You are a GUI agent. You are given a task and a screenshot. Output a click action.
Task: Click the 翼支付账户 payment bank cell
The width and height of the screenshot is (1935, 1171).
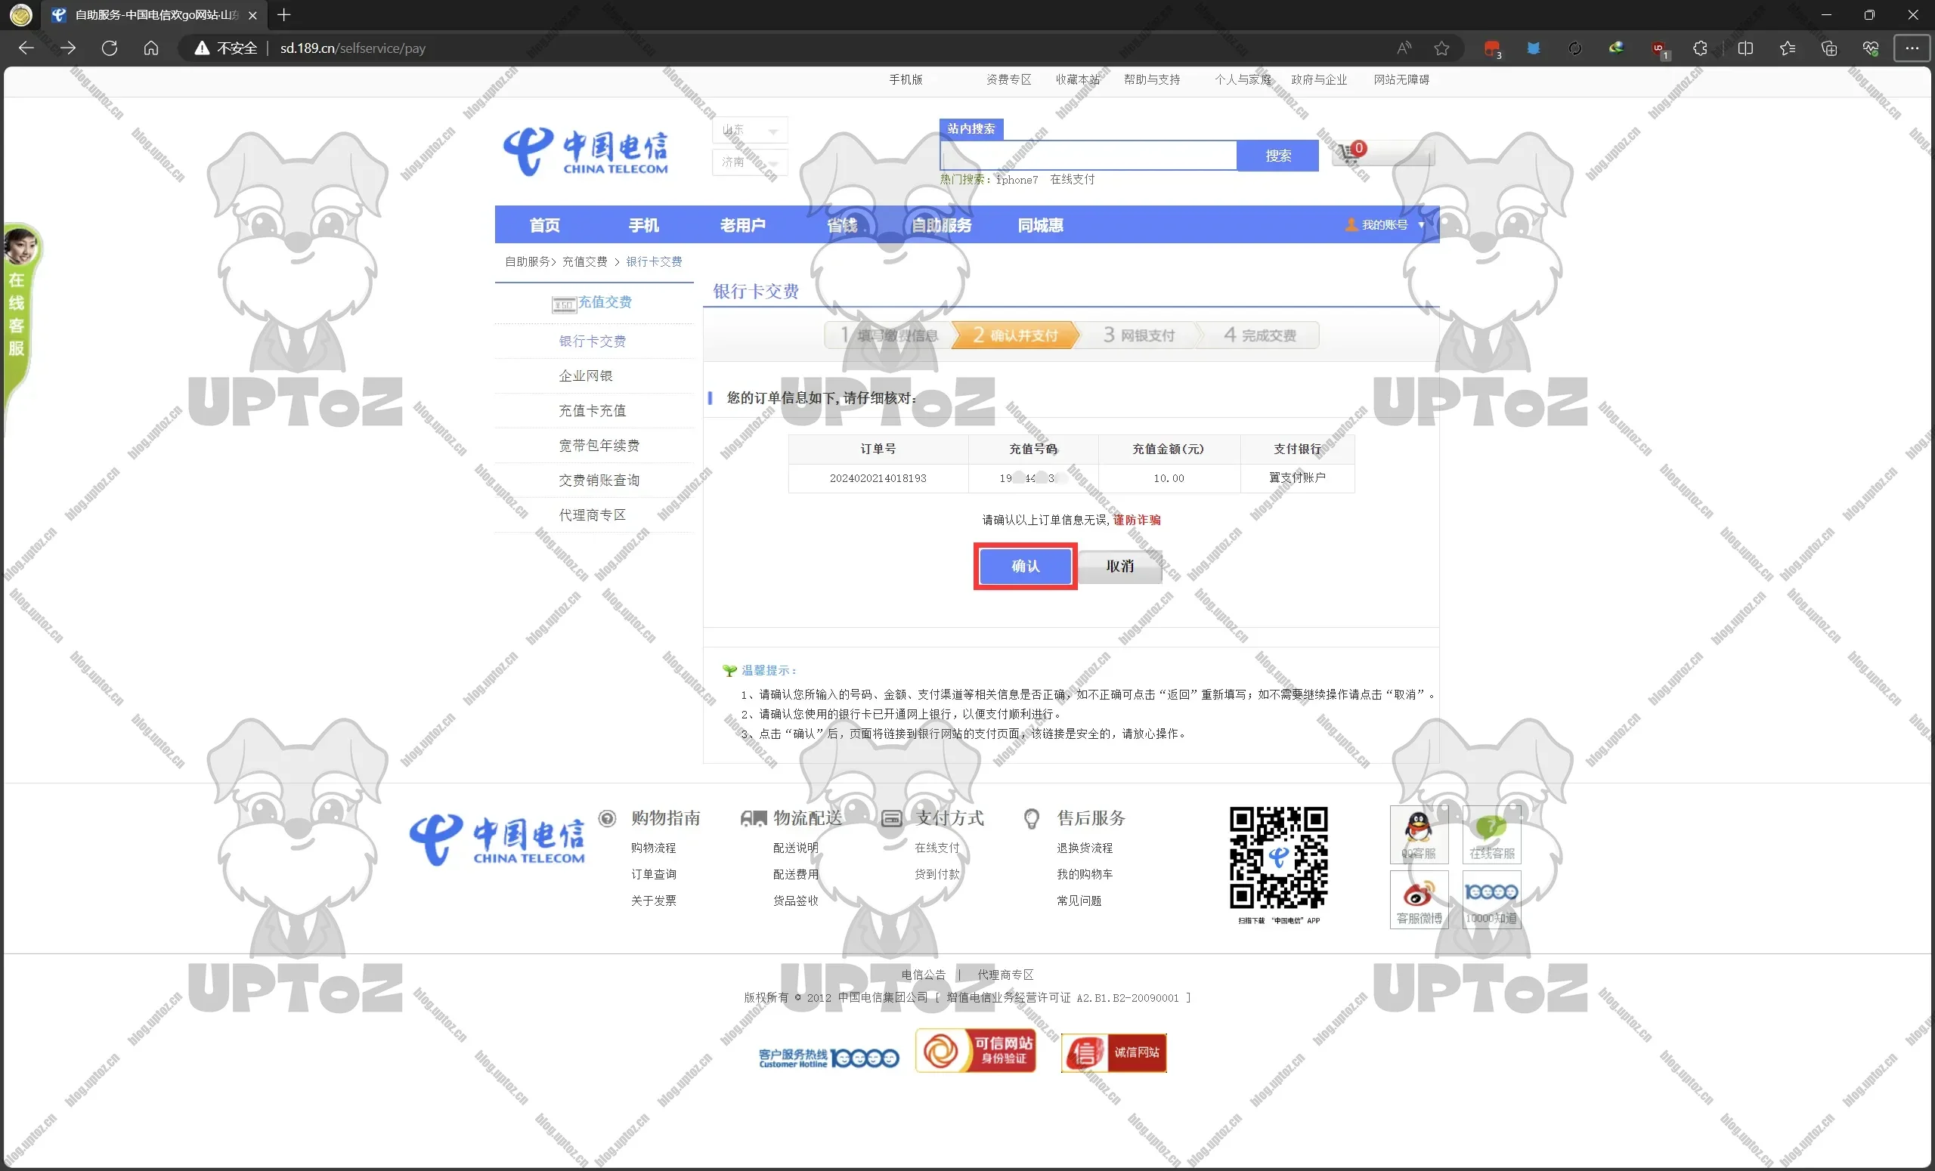tap(1296, 478)
